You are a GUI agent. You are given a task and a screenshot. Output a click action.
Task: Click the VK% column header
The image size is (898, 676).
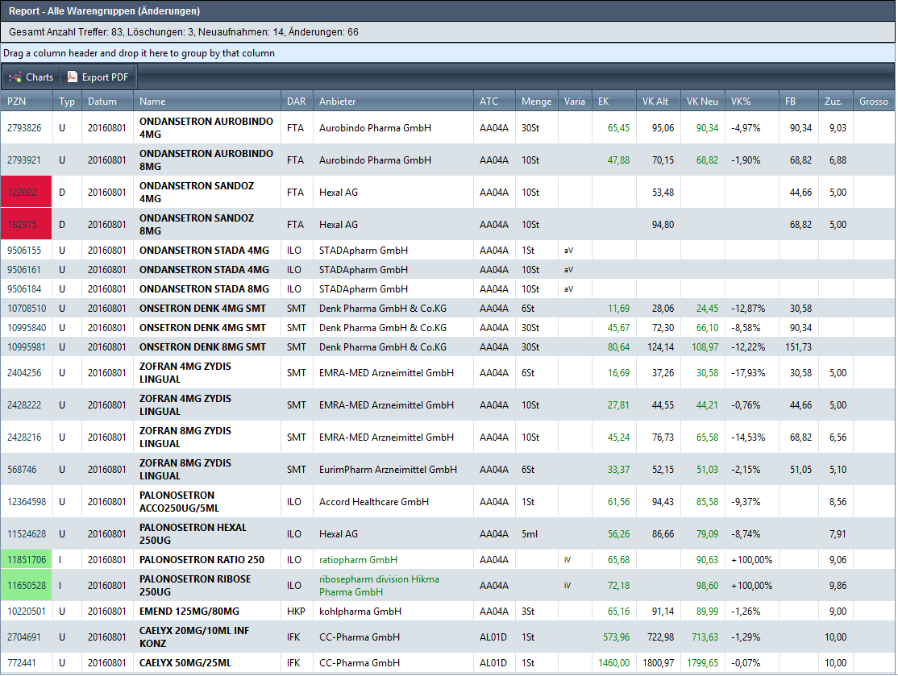(752, 102)
